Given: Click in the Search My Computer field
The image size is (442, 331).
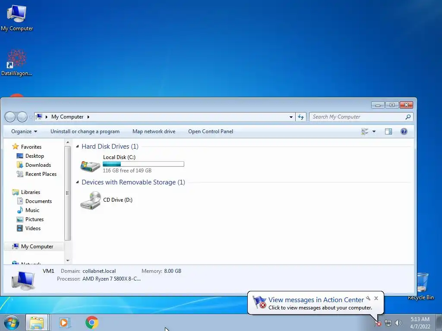Looking at the screenshot, I should click(357, 117).
